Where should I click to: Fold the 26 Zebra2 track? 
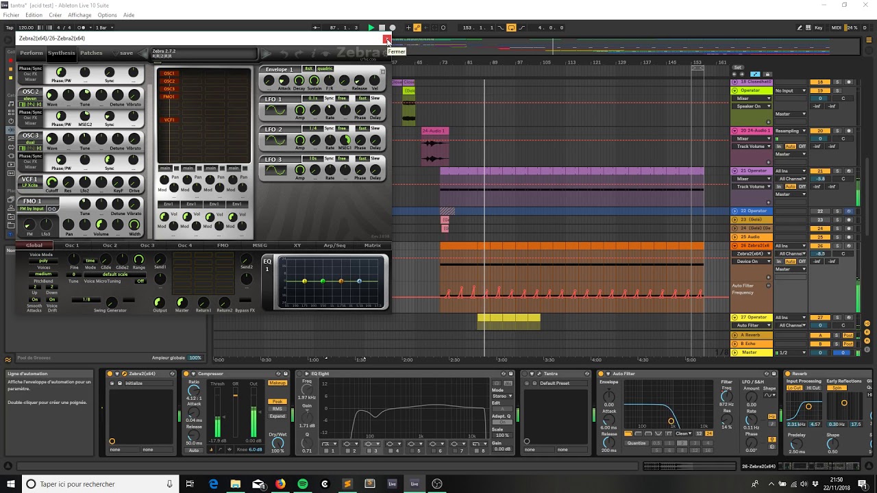[x=735, y=246]
